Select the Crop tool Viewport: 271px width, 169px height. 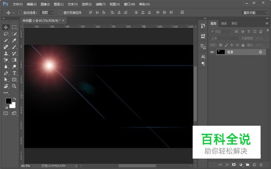pos(6,40)
